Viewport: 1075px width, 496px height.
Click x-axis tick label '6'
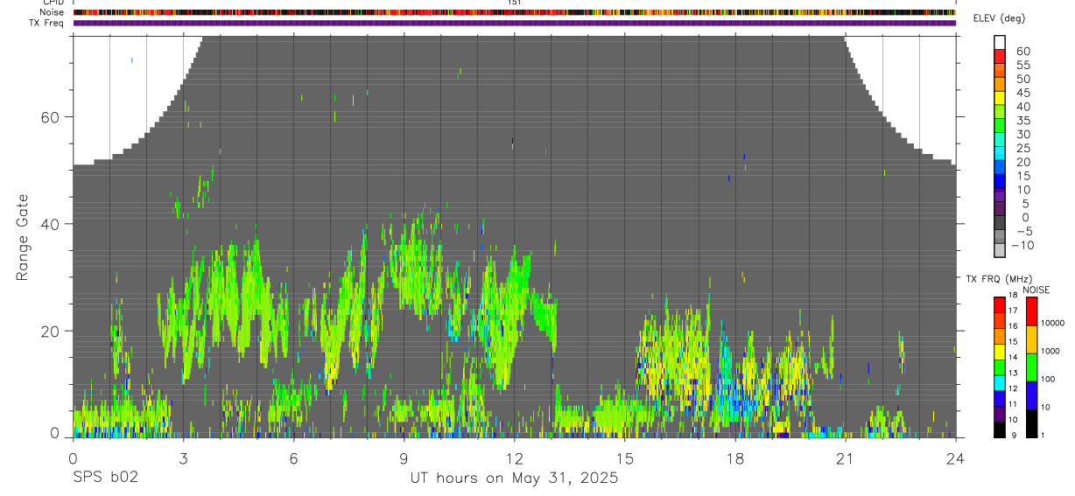293,458
